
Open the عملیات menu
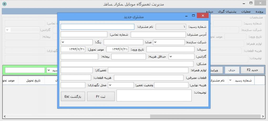(246, 12)
